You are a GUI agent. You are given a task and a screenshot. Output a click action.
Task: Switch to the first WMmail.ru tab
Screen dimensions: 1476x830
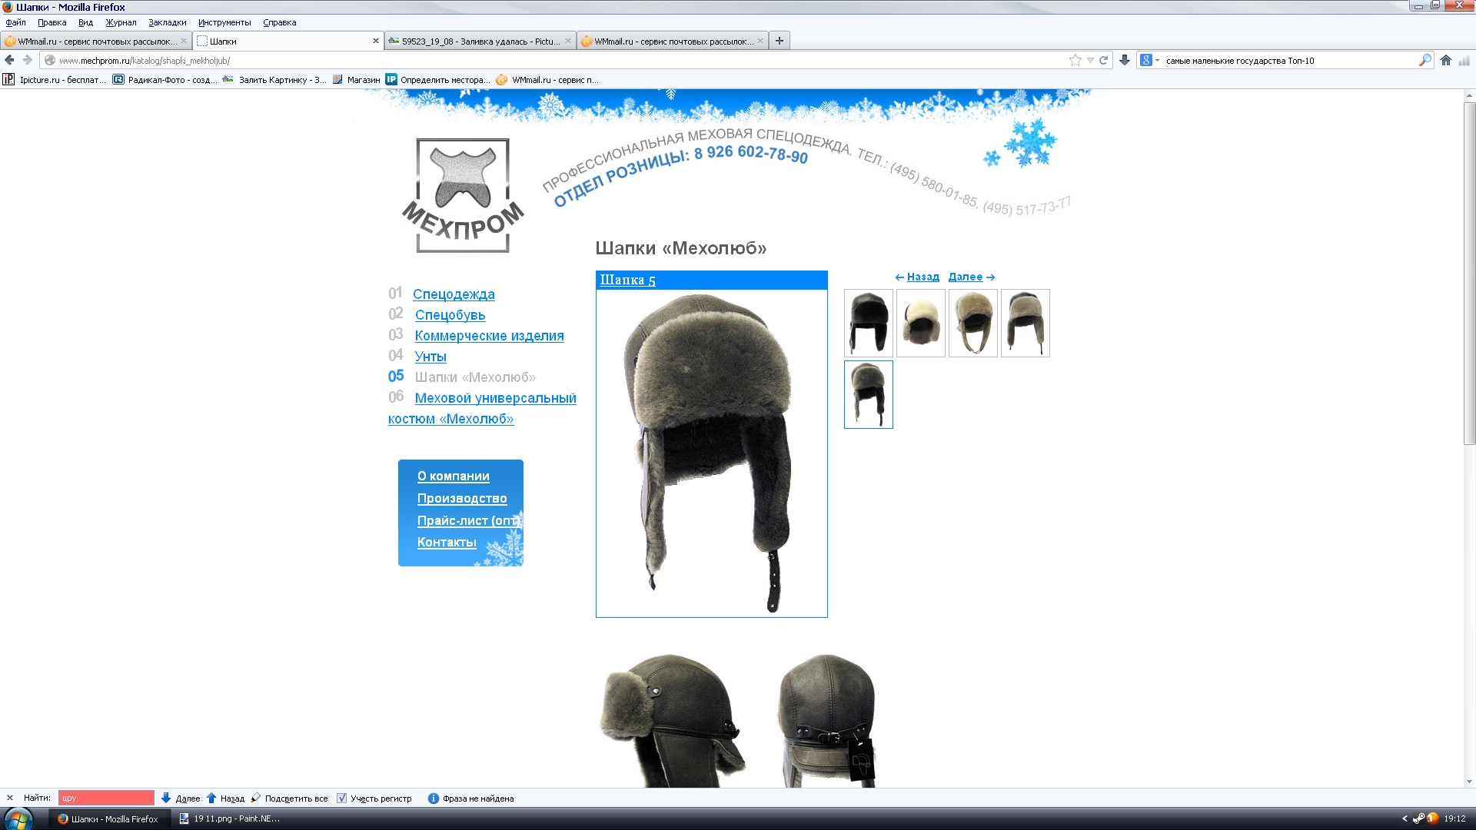95,41
